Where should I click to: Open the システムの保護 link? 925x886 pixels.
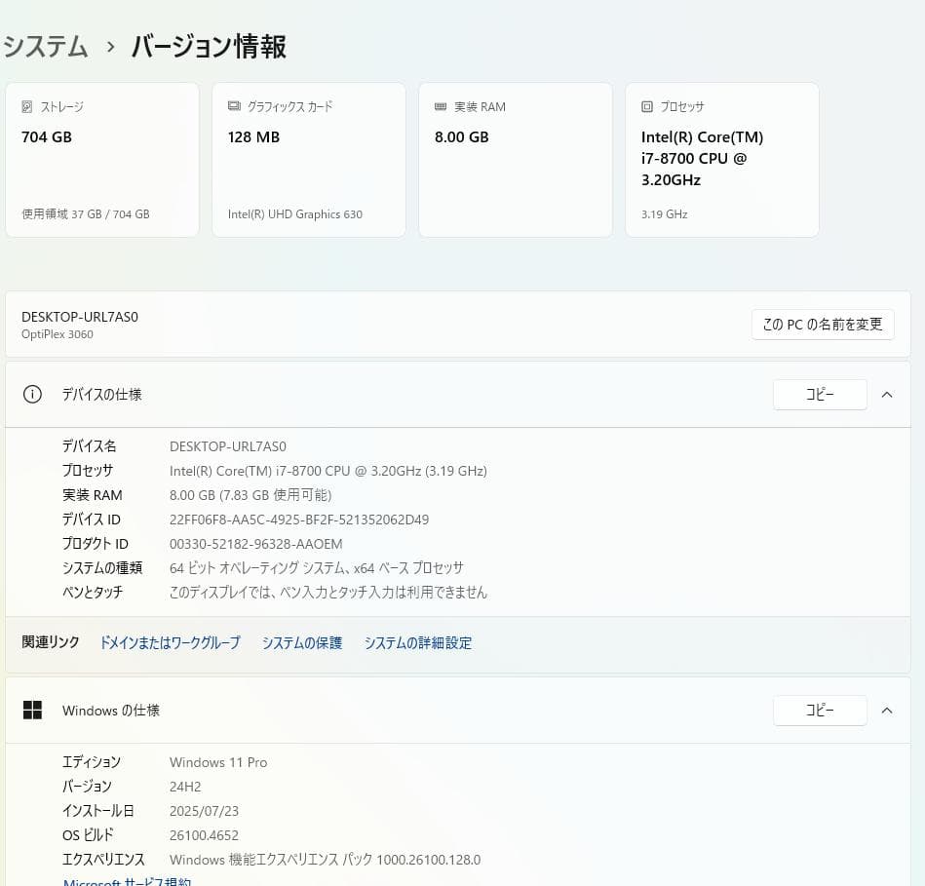pyautogui.click(x=301, y=642)
